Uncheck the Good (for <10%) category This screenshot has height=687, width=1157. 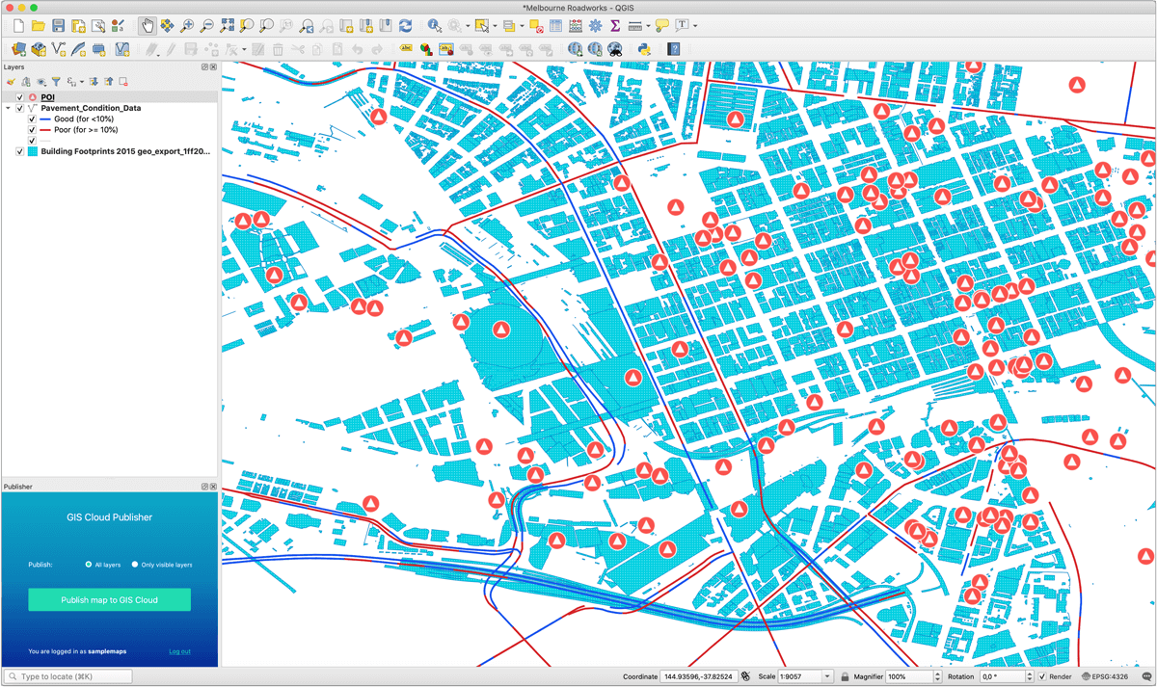[32, 119]
